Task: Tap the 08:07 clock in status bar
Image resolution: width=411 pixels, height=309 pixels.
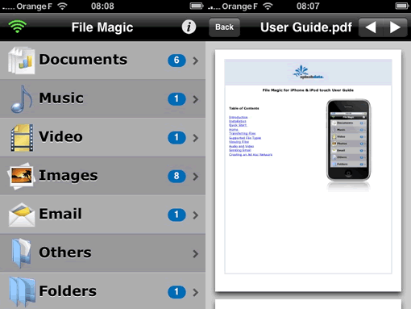Action: point(308,6)
